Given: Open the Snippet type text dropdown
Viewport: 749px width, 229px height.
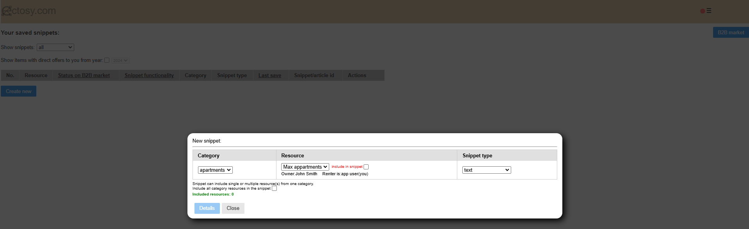Looking at the screenshot, I should tap(487, 170).
